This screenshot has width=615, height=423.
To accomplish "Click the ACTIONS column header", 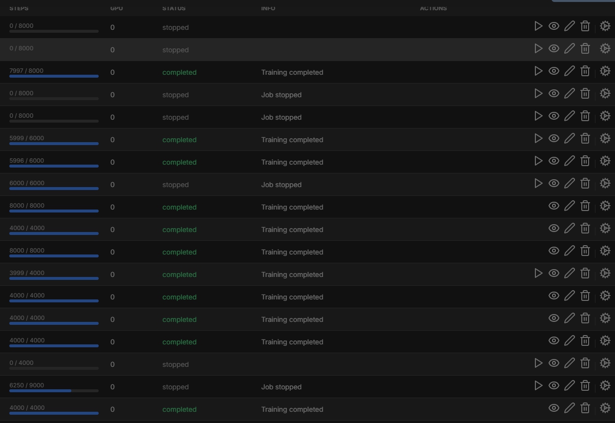I will (433, 8).
